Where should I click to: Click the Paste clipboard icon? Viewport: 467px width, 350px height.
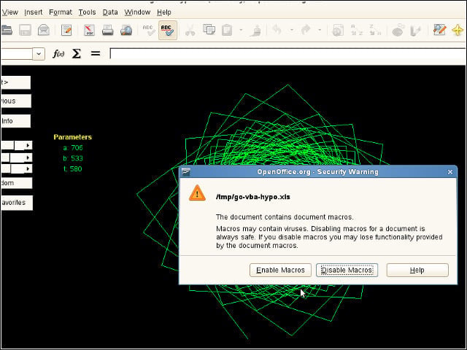click(x=227, y=30)
